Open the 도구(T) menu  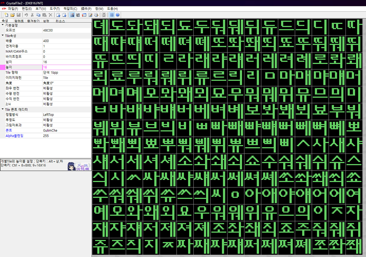click(55, 9)
